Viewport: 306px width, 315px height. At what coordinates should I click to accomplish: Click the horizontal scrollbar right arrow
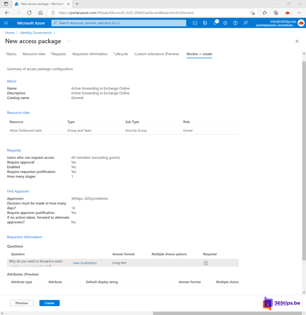tap(304, 313)
